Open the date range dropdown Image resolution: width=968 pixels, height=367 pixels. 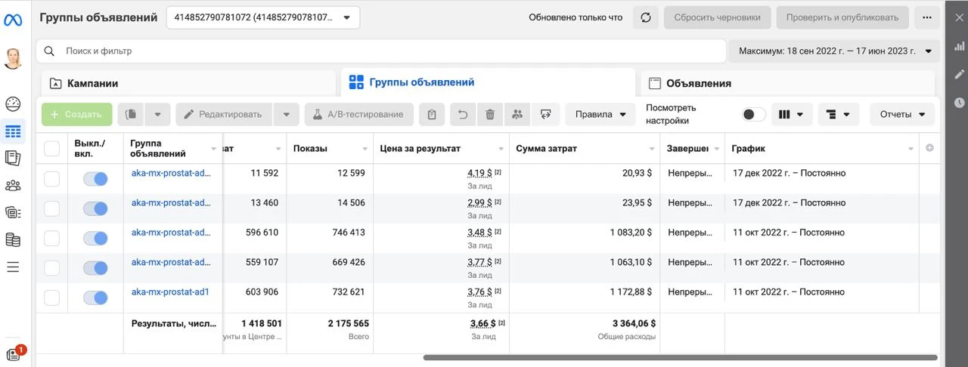(834, 51)
